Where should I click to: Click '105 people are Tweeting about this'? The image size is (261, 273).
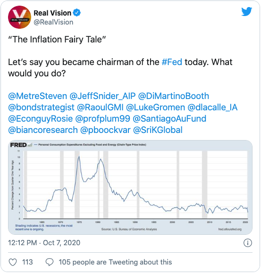point(115,262)
